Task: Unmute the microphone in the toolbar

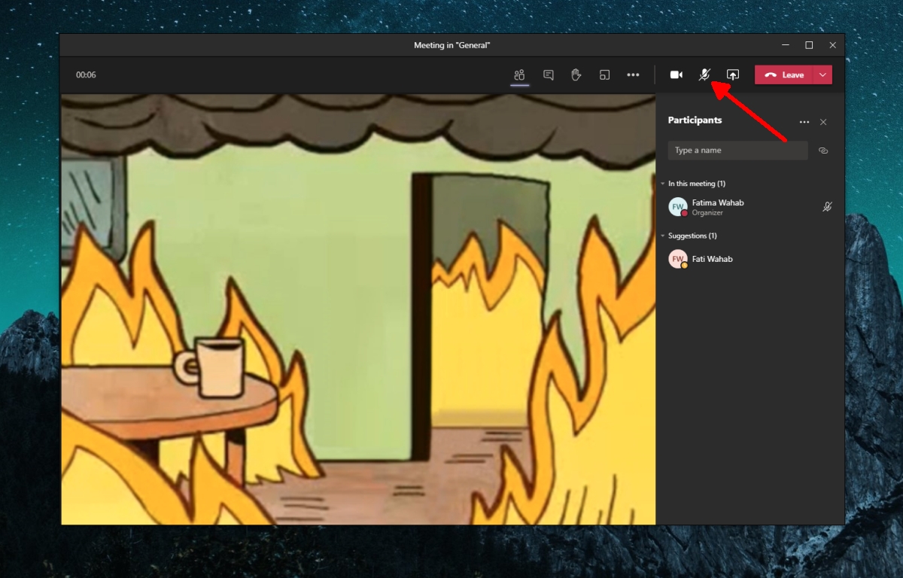Action: coord(704,75)
